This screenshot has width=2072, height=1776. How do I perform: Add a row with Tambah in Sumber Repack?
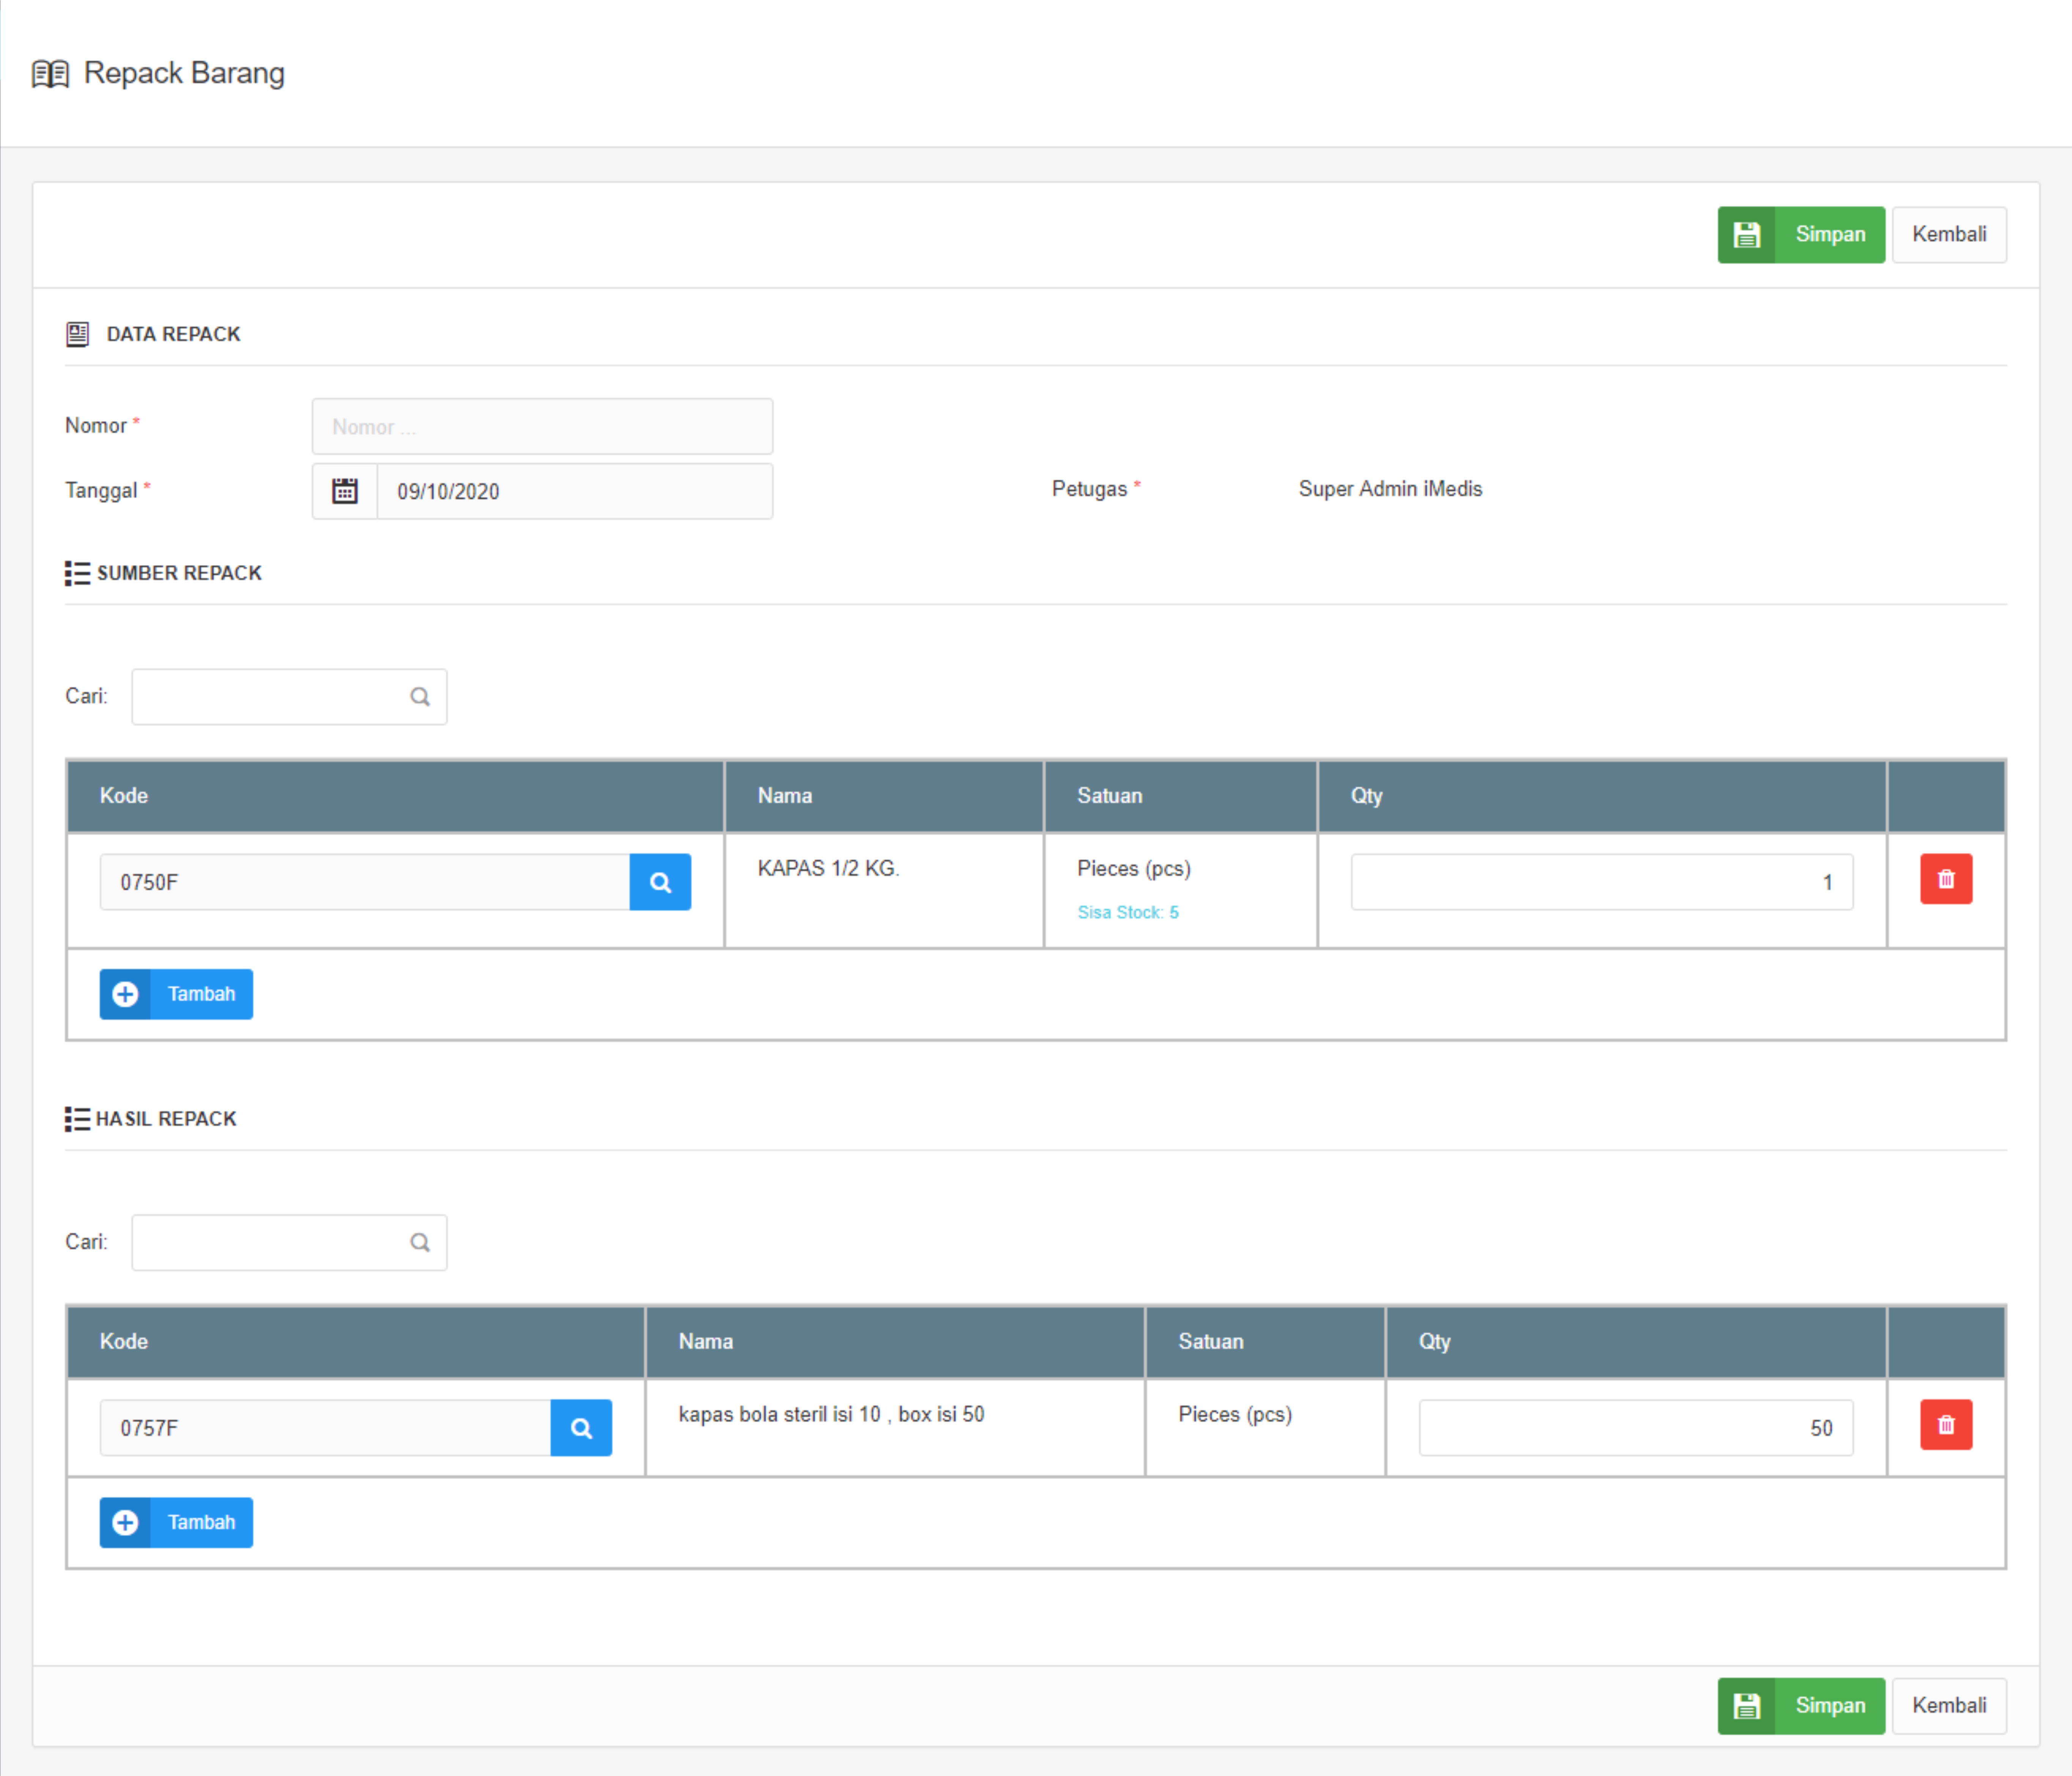pyautogui.click(x=176, y=994)
